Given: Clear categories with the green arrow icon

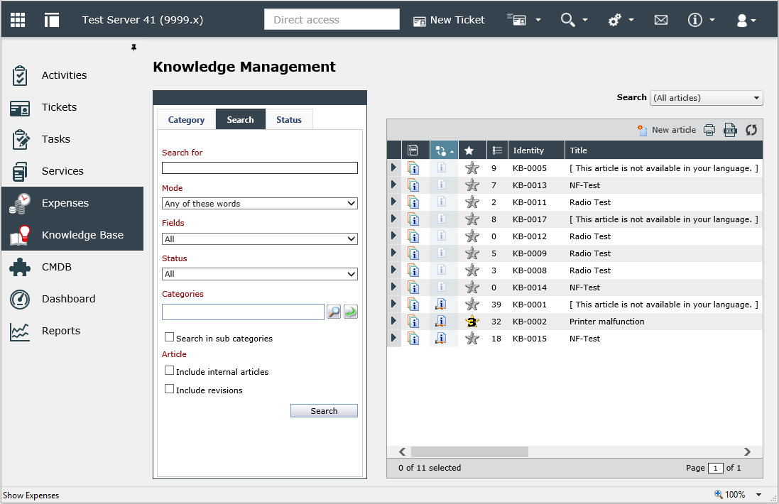Looking at the screenshot, I should click(x=351, y=312).
